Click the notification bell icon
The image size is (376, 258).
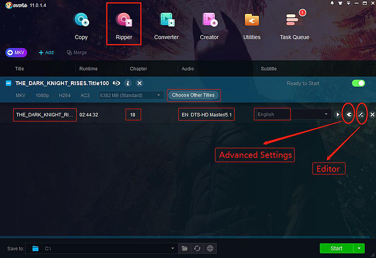click(332, 3)
